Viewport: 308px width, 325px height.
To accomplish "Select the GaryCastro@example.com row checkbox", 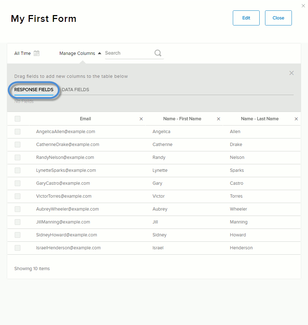I will [x=18, y=183].
